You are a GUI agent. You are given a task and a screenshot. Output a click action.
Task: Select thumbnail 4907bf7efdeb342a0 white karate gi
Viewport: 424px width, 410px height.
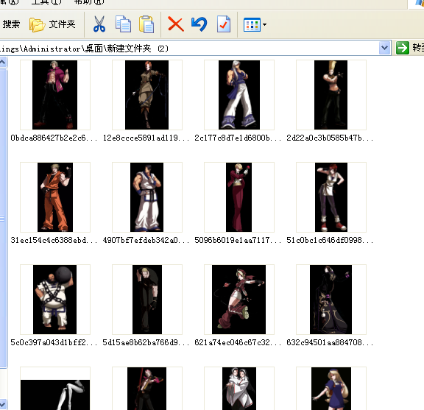click(x=147, y=197)
